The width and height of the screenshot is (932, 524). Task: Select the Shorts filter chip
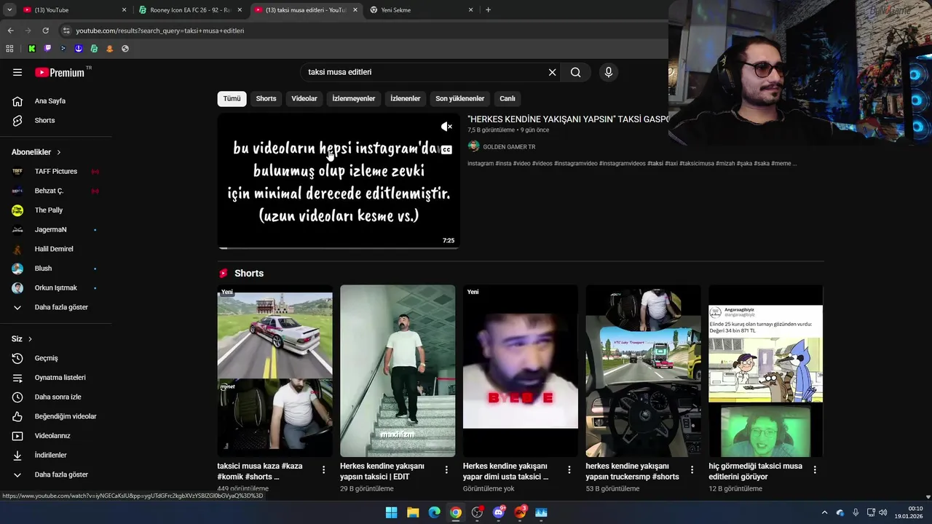[x=266, y=98]
